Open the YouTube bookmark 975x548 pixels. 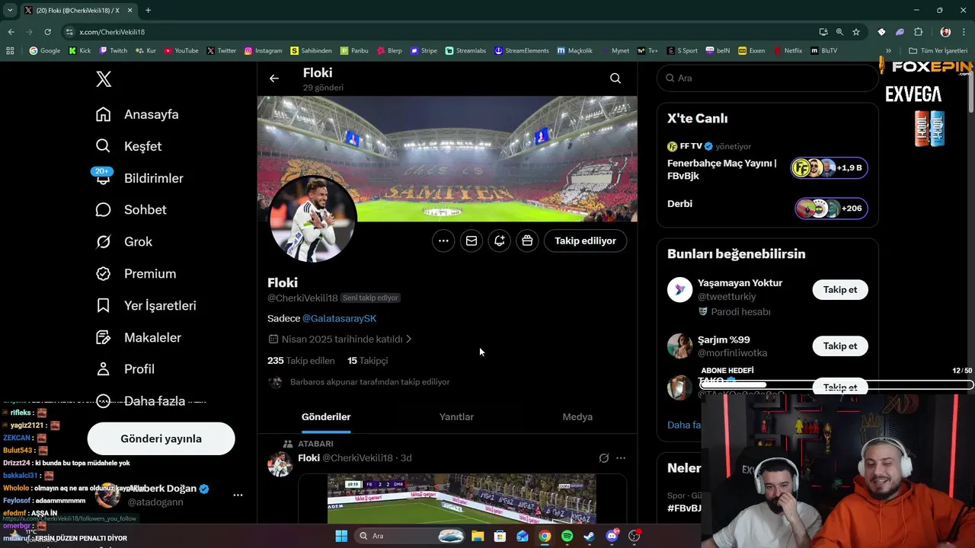181,51
